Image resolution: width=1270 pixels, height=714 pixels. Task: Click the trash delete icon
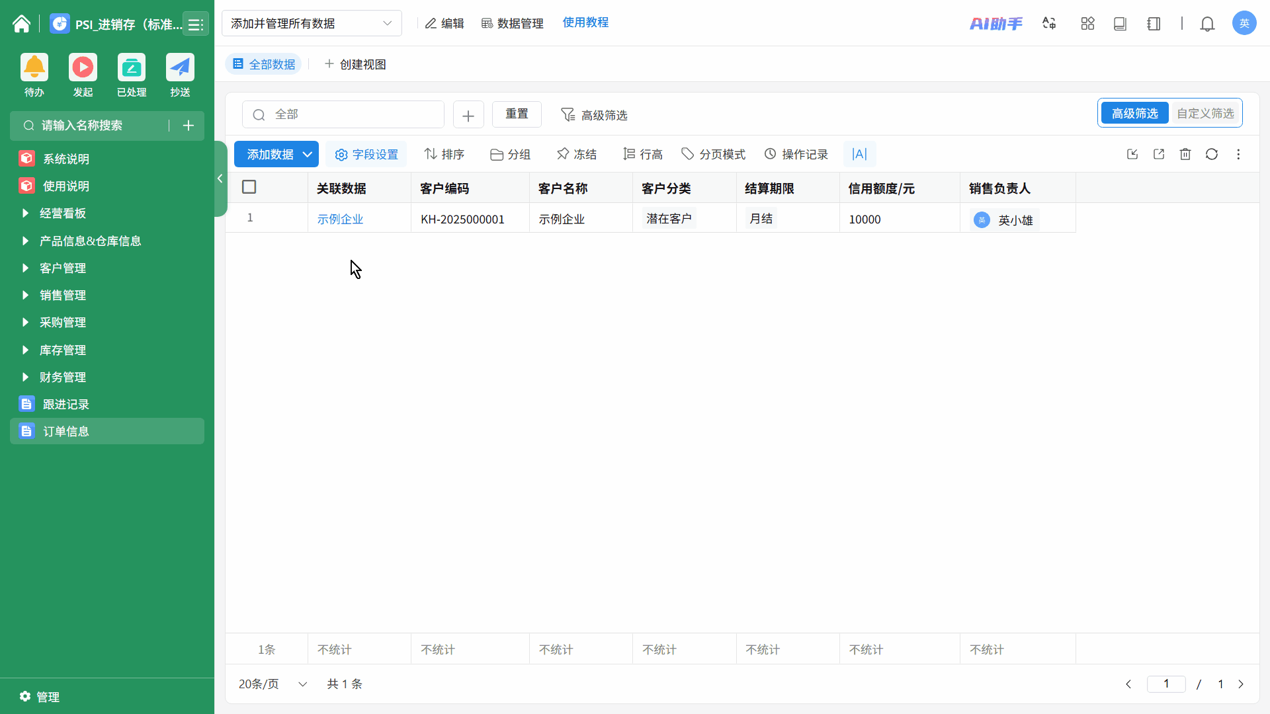(1185, 154)
